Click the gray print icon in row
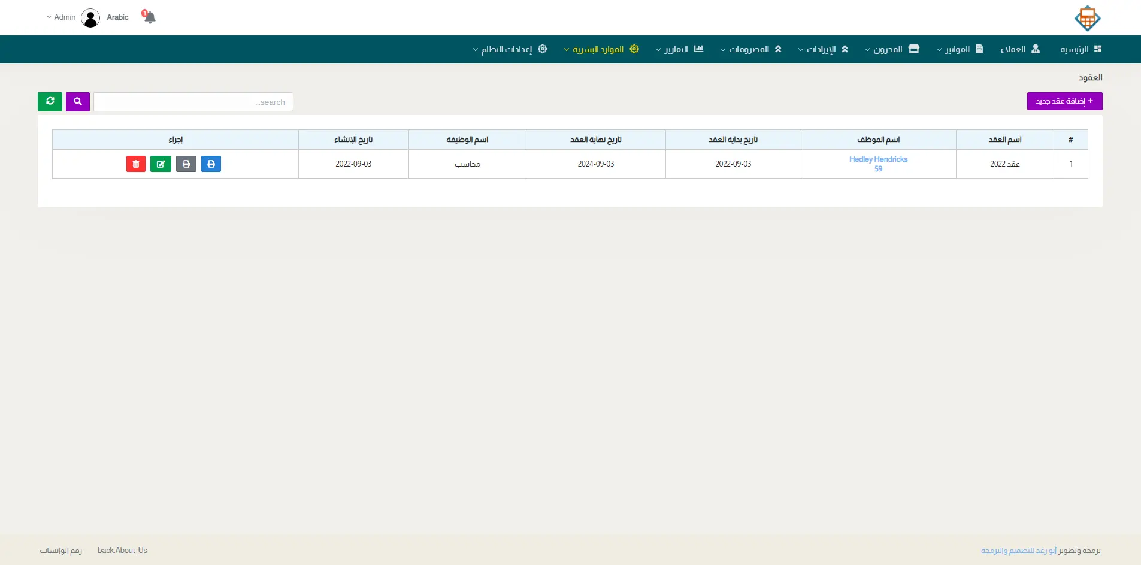Image resolution: width=1141 pixels, height=565 pixels. click(x=186, y=164)
